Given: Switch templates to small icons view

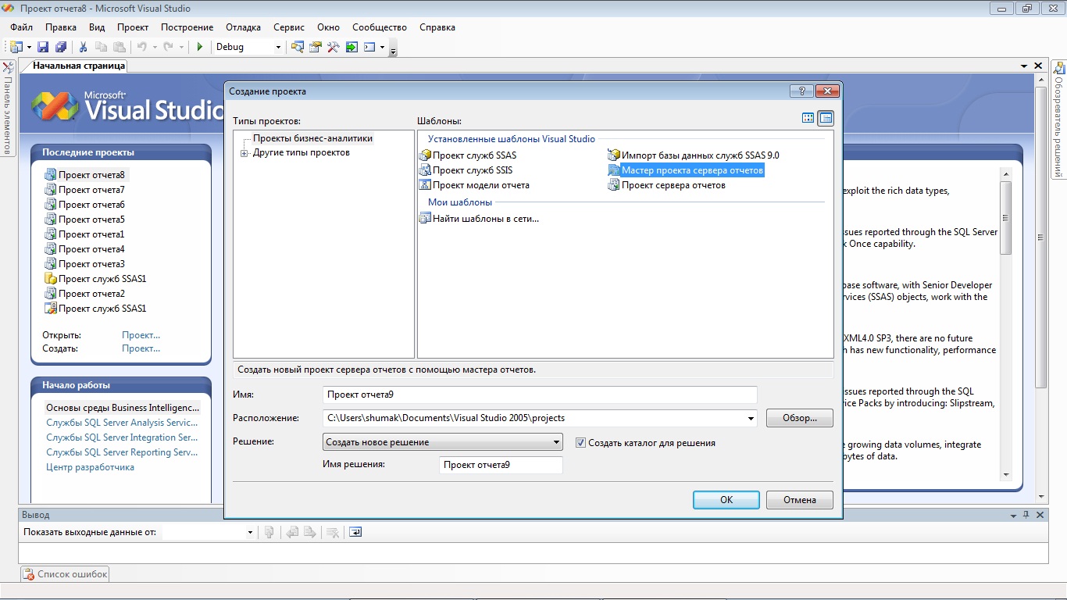Looking at the screenshot, I should 826,118.
